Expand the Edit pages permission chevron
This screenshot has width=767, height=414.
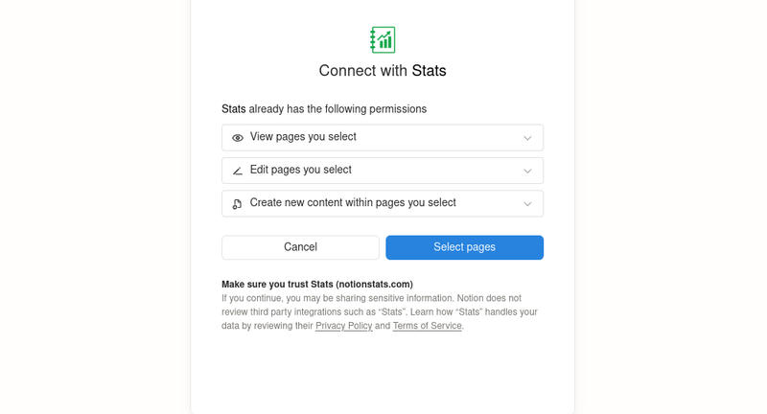(527, 171)
